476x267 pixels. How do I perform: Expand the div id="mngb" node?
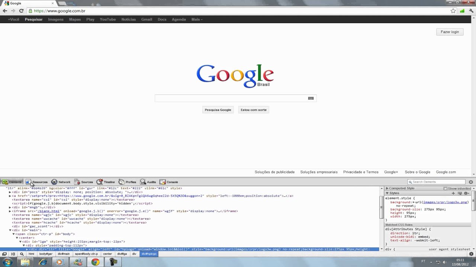(10, 207)
